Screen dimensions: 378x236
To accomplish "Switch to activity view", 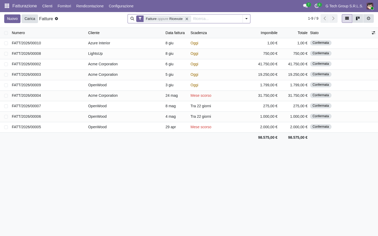I will click(x=369, y=19).
